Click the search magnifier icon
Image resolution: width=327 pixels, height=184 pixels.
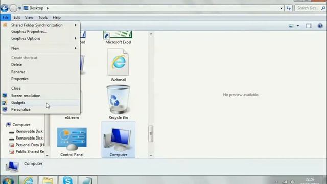tap(323, 8)
